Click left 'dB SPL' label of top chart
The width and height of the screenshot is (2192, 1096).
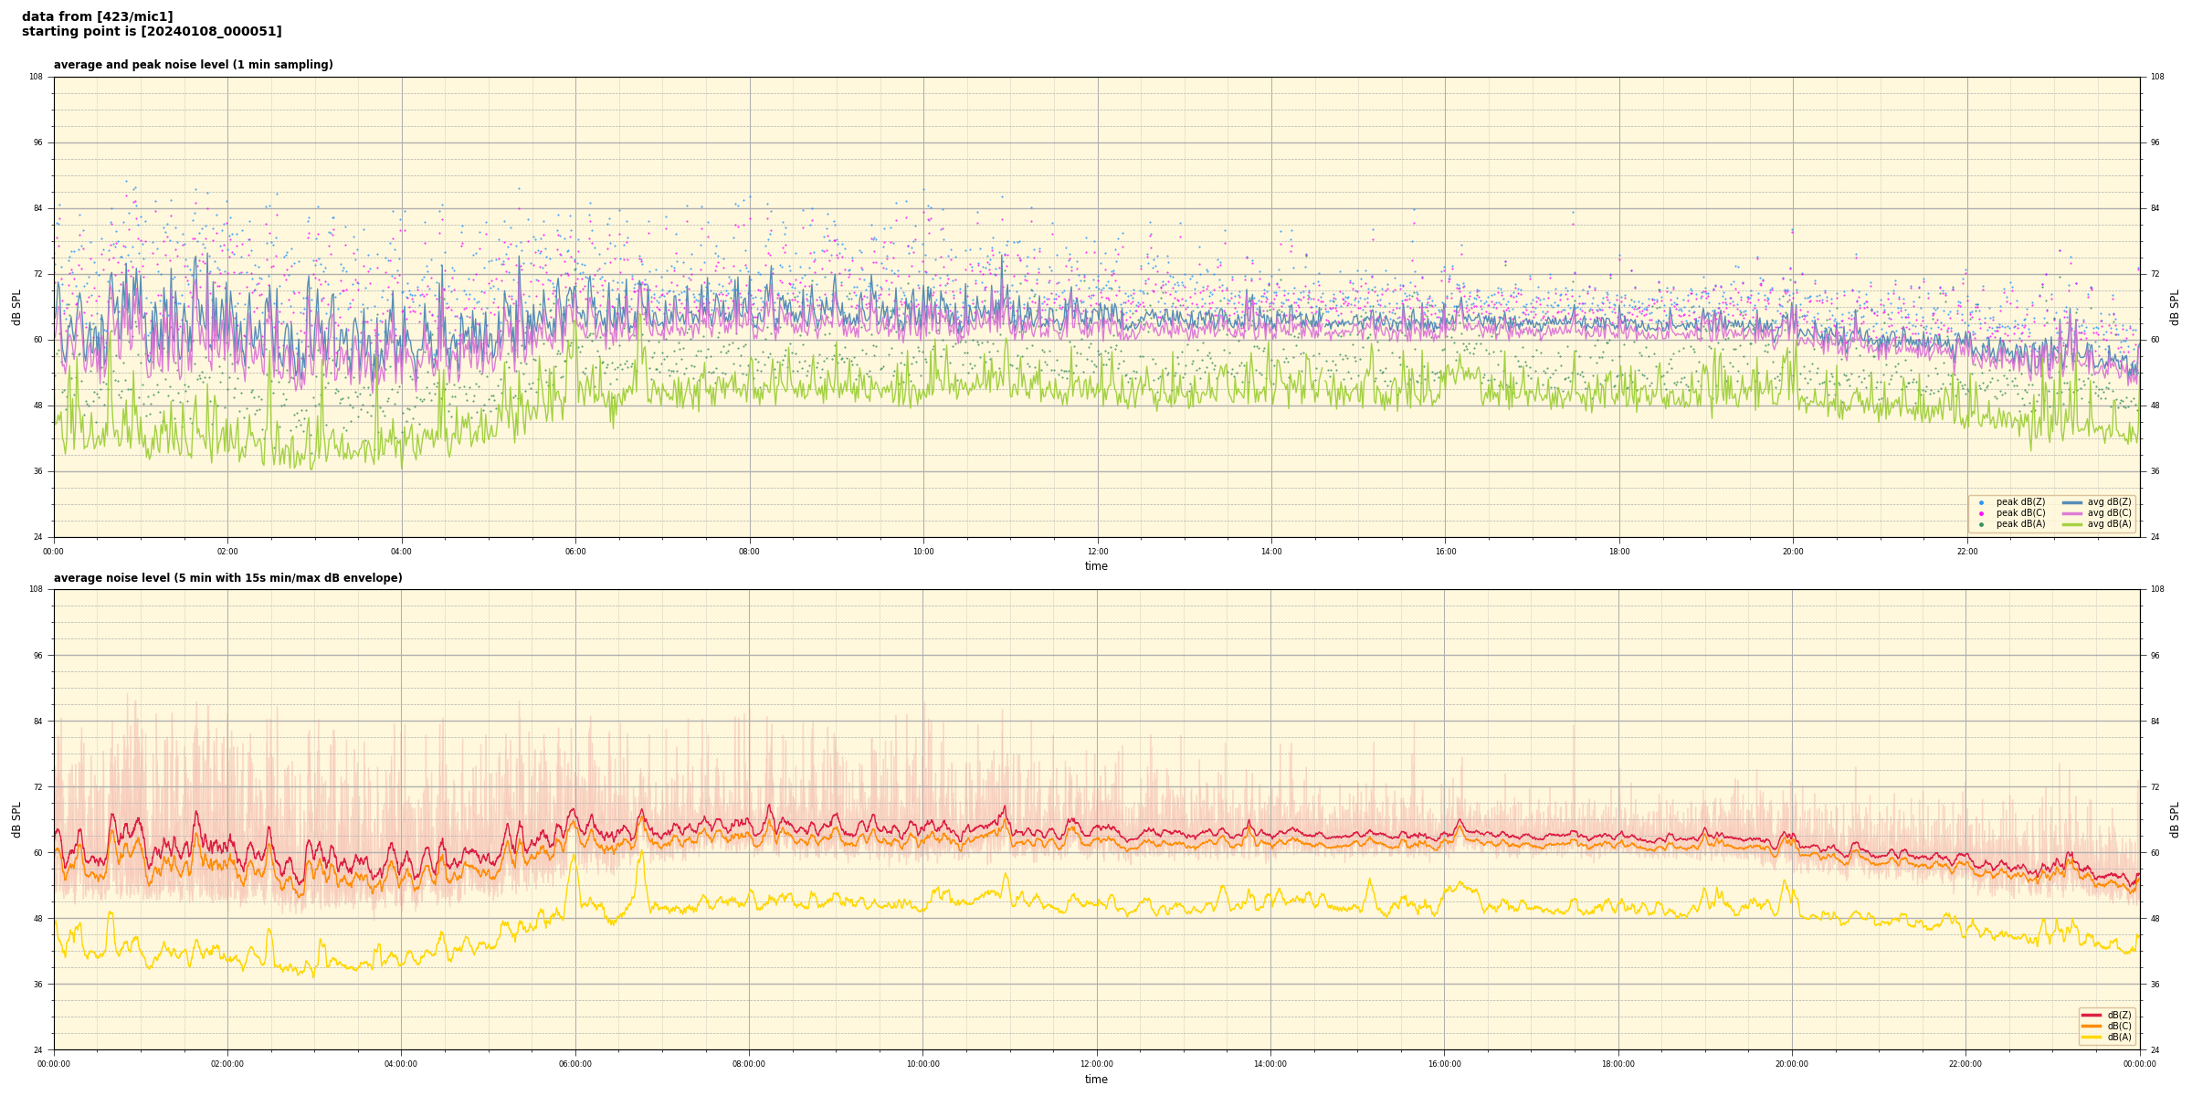point(16,307)
